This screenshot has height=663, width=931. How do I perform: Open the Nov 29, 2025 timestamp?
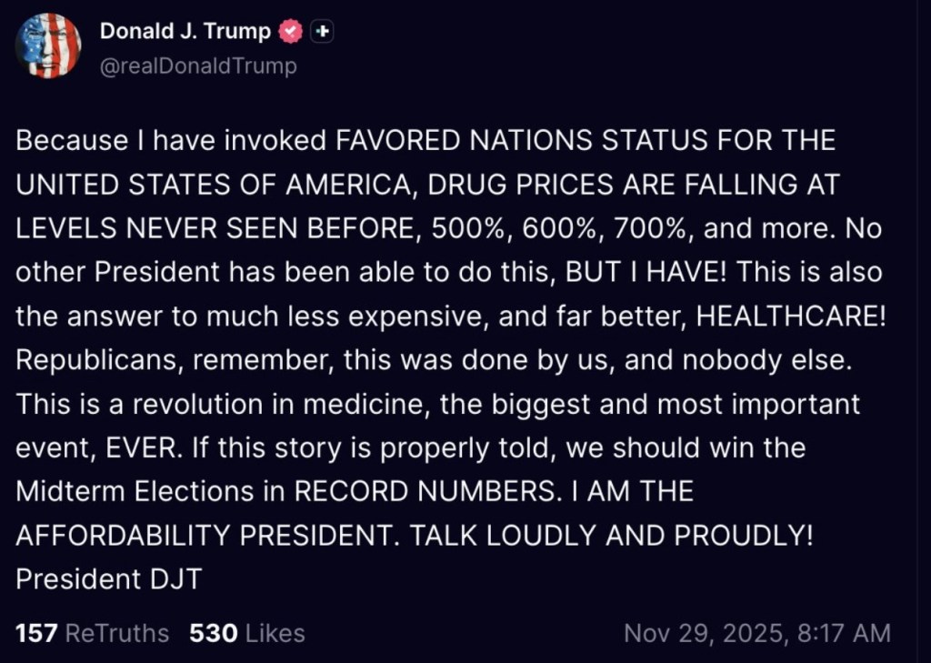(756, 632)
